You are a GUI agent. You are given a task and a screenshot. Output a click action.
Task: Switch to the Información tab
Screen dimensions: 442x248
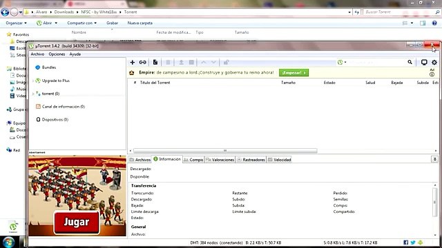(167, 159)
